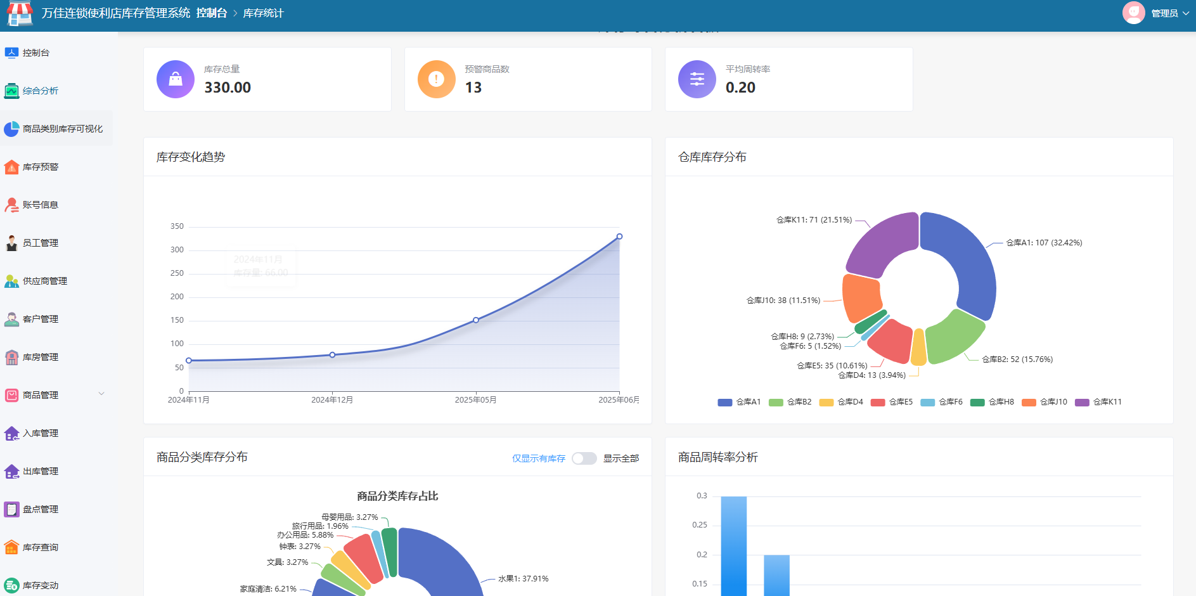
Task: Click the 仅显示有库存 label
Action: (x=539, y=458)
